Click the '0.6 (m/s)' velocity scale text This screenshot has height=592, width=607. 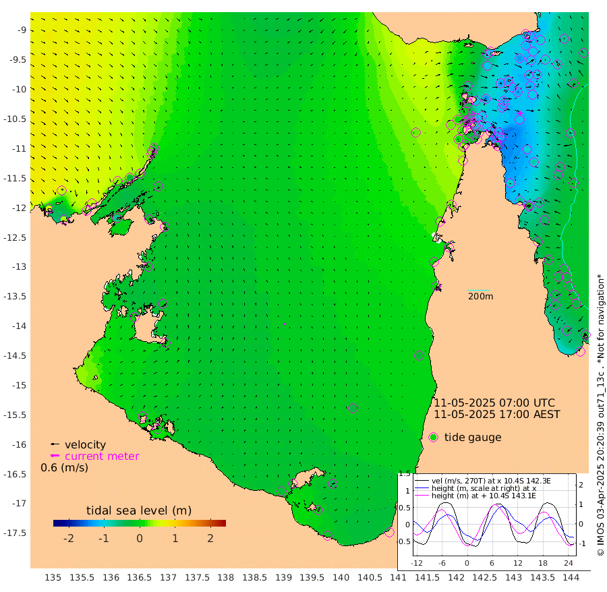point(64,467)
